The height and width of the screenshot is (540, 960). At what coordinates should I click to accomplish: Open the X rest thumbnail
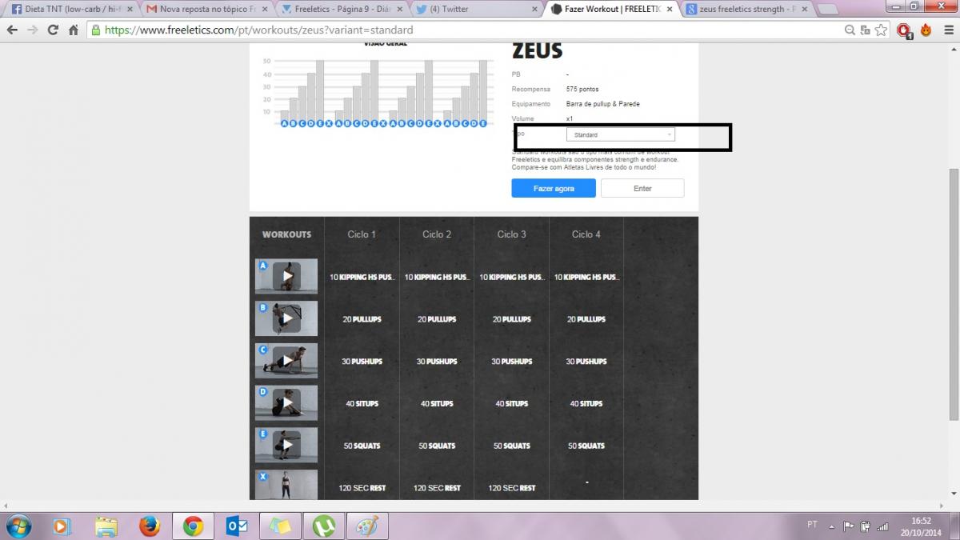click(286, 485)
